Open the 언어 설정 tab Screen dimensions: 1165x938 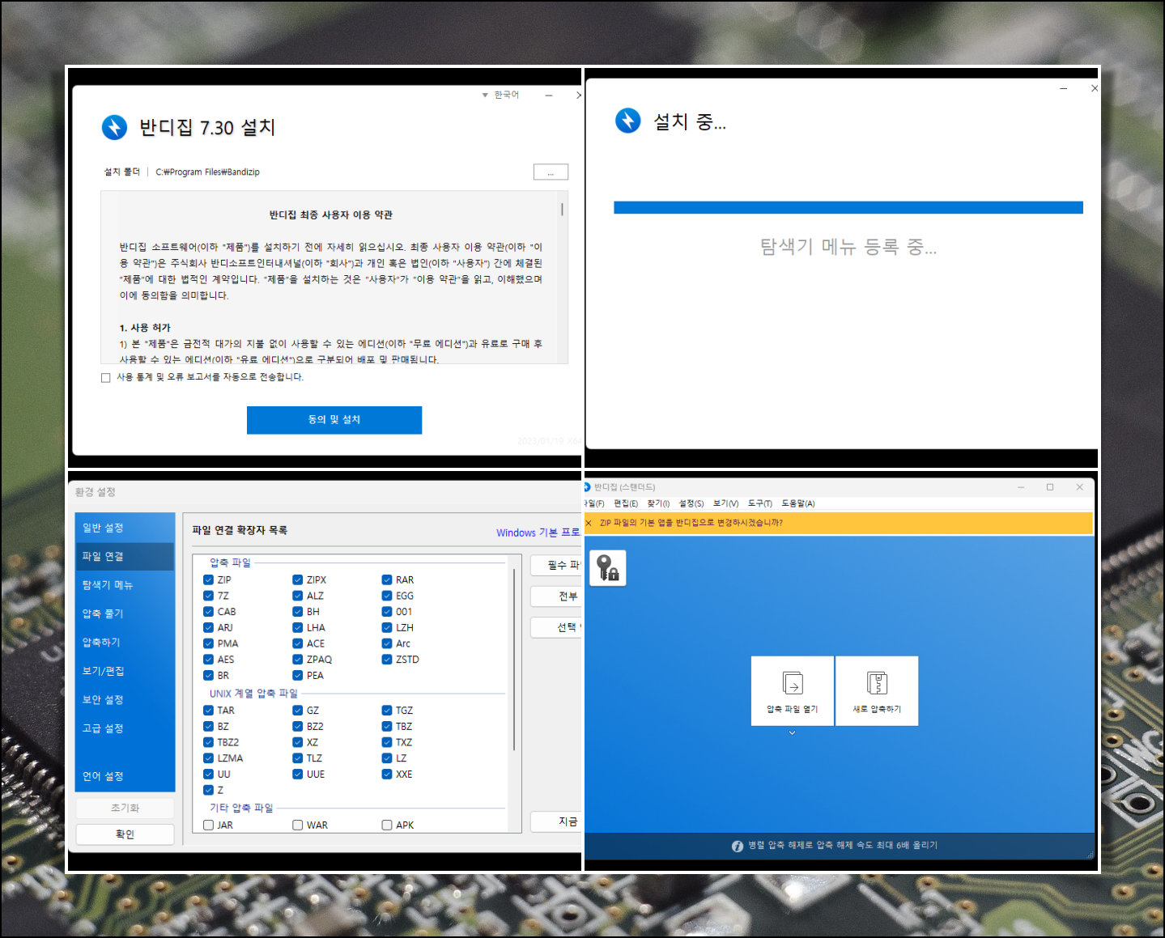coord(125,776)
